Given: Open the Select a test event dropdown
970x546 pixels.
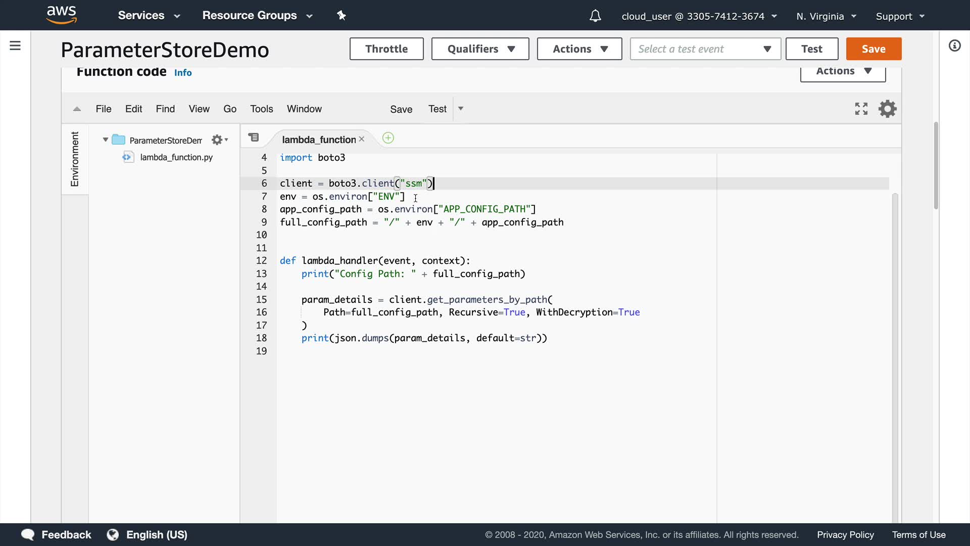Looking at the screenshot, I should (705, 49).
